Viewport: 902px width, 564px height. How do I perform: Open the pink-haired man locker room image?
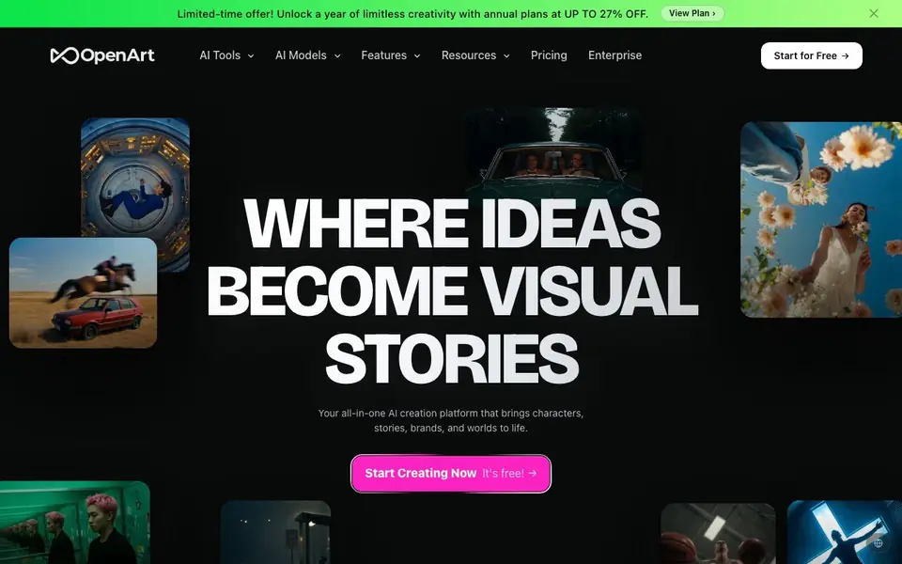pos(75,523)
